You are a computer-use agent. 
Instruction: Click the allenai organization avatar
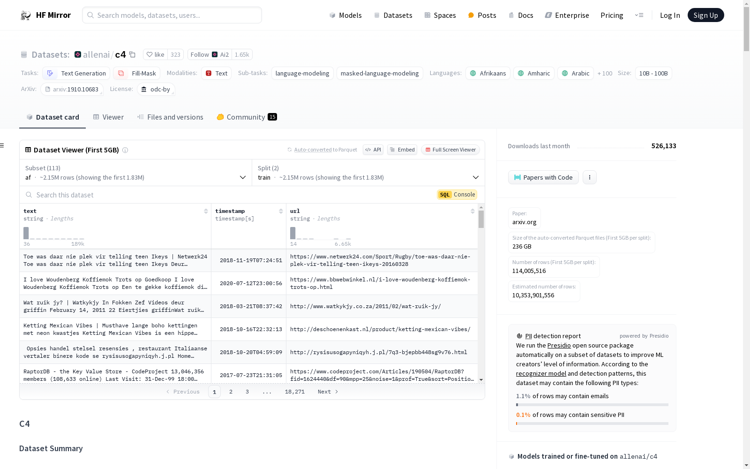(78, 54)
